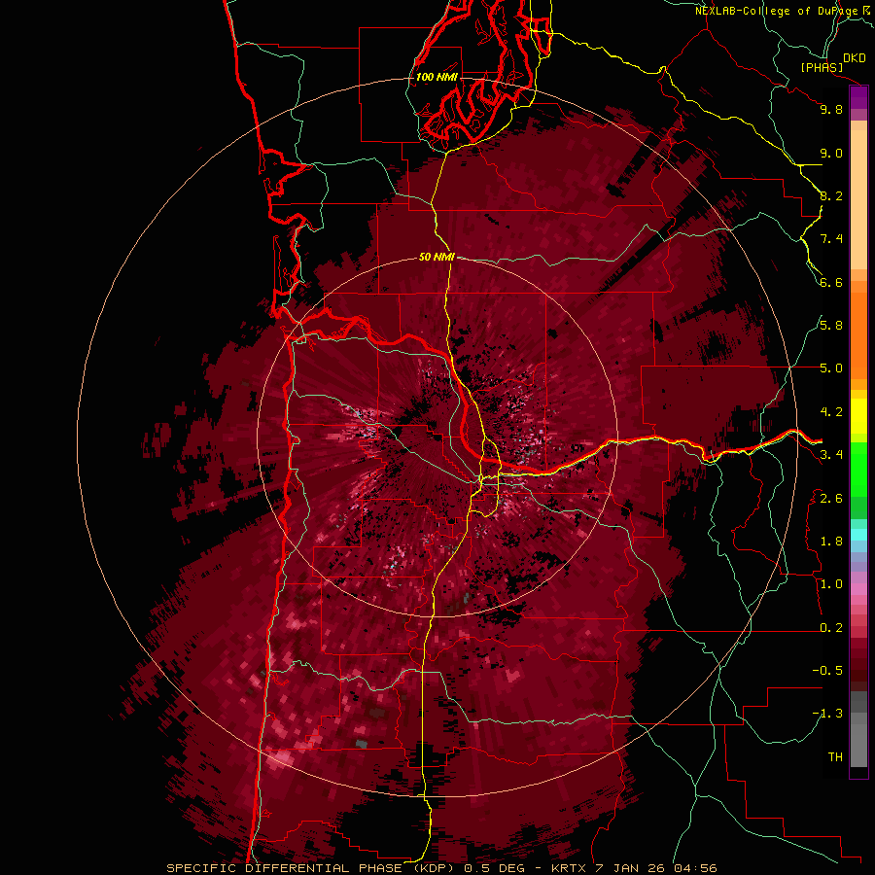Click the 7.4 value on the legend
The width and height of the screenshot is (875, 875).
(831, 239)
